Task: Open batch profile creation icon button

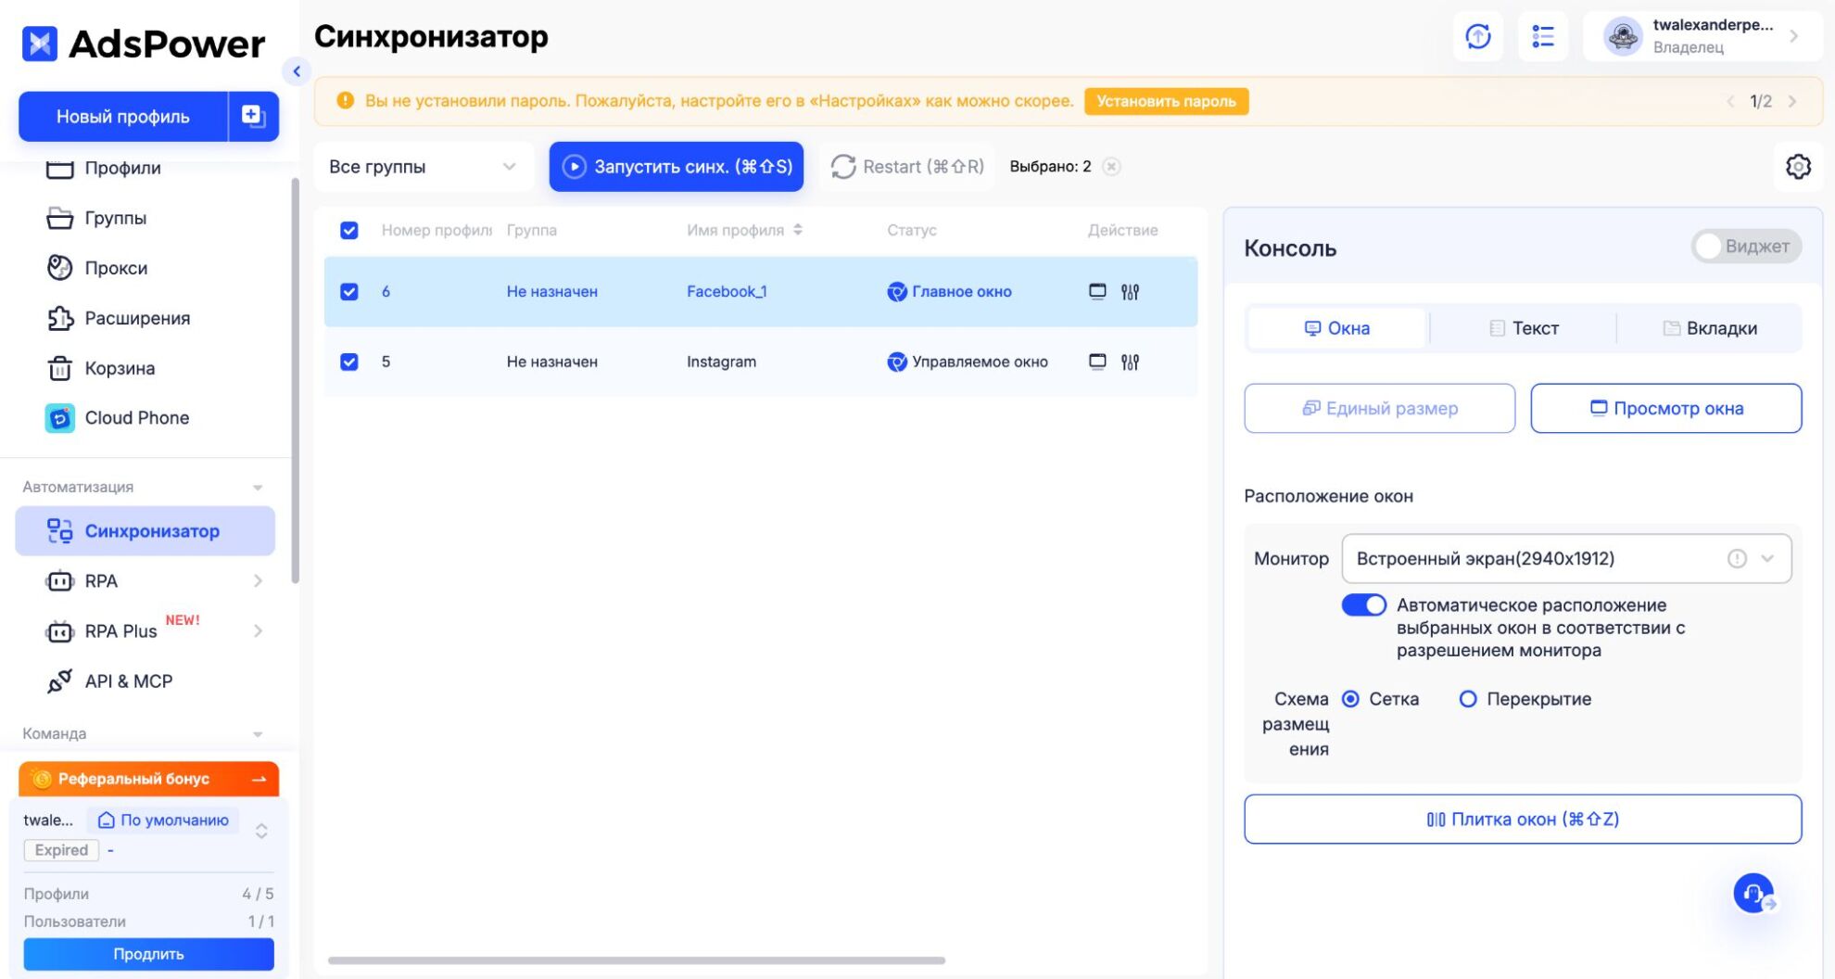Action: coord(253,116)
